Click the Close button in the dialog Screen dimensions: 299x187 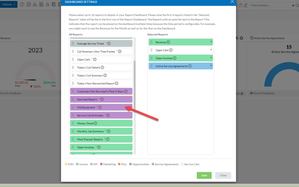[x=223, y=175]
